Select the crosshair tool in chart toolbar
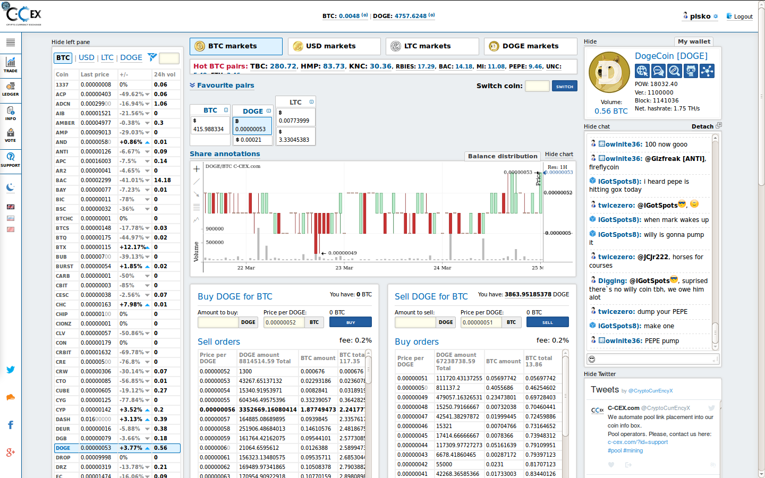Screen dimensions: 765x478 (x=197, y=169)
